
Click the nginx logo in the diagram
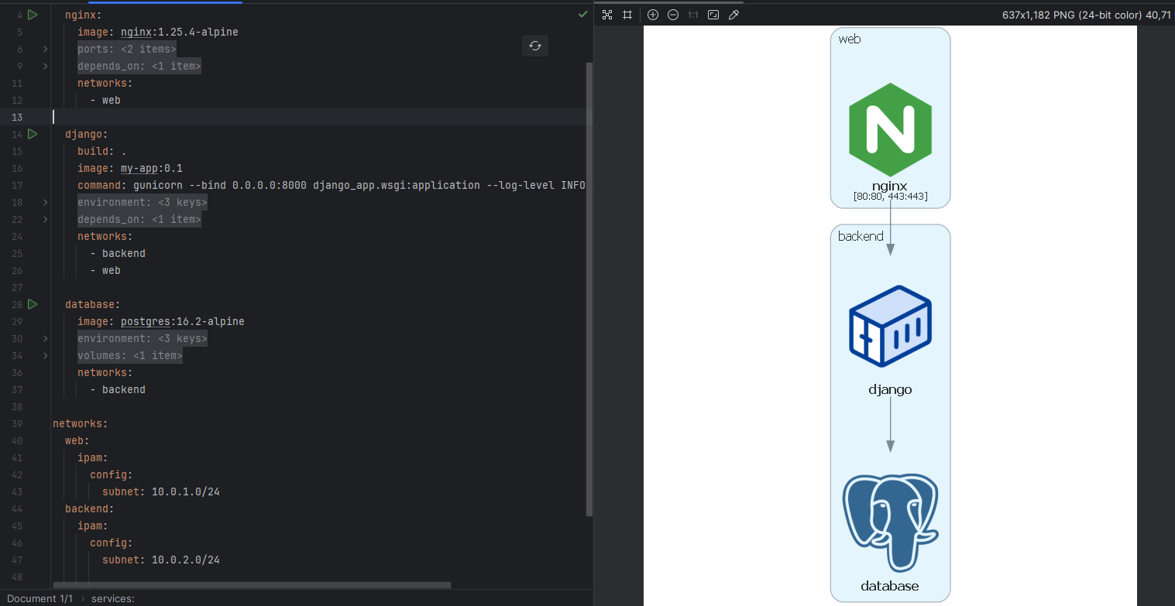point(890,129)
